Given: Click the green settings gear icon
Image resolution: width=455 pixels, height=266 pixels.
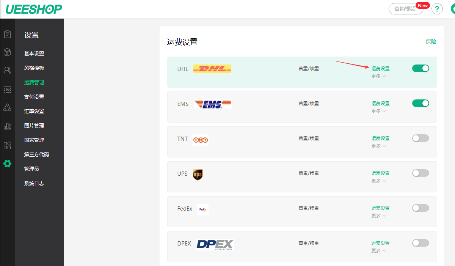Looking at the screenshot, I should [7, 164].
